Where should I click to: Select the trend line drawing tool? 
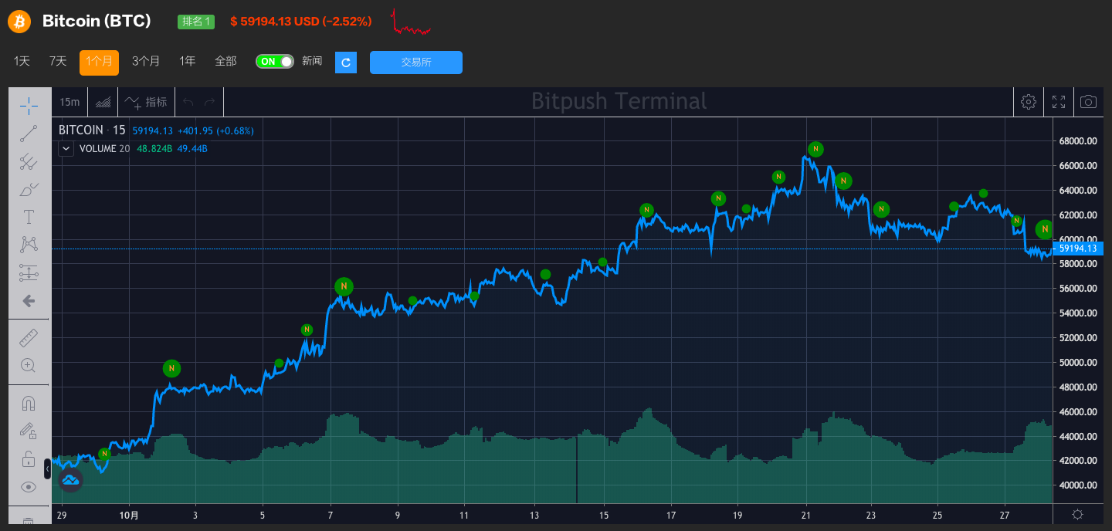tap(29, 134)
